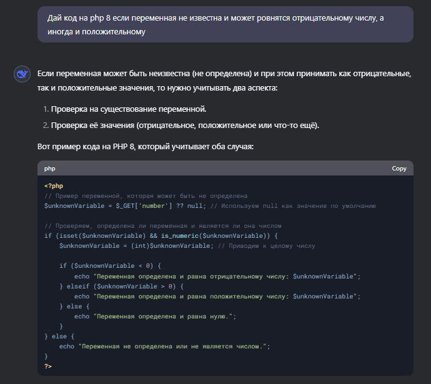
Task: Click the php language label in code header
Action: 50,169
